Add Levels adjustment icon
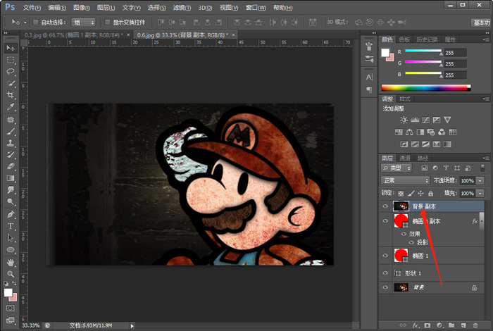The height and width of the screenshot is (331, 493). point(415,120)
